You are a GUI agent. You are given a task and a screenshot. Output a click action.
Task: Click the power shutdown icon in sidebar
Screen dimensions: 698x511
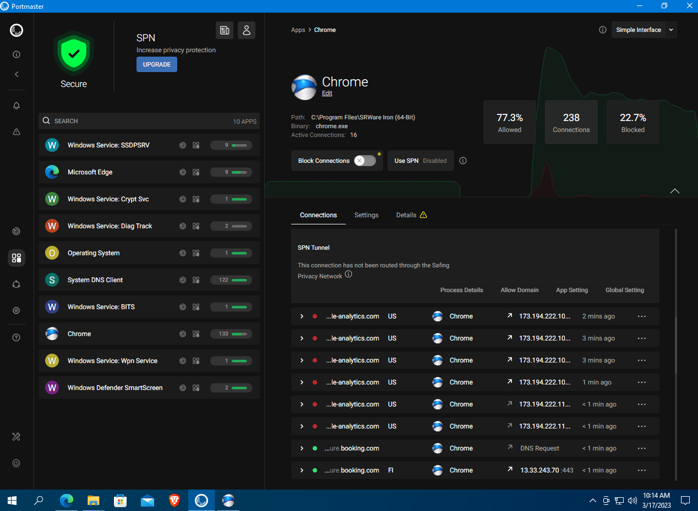(x=17, y=463)
